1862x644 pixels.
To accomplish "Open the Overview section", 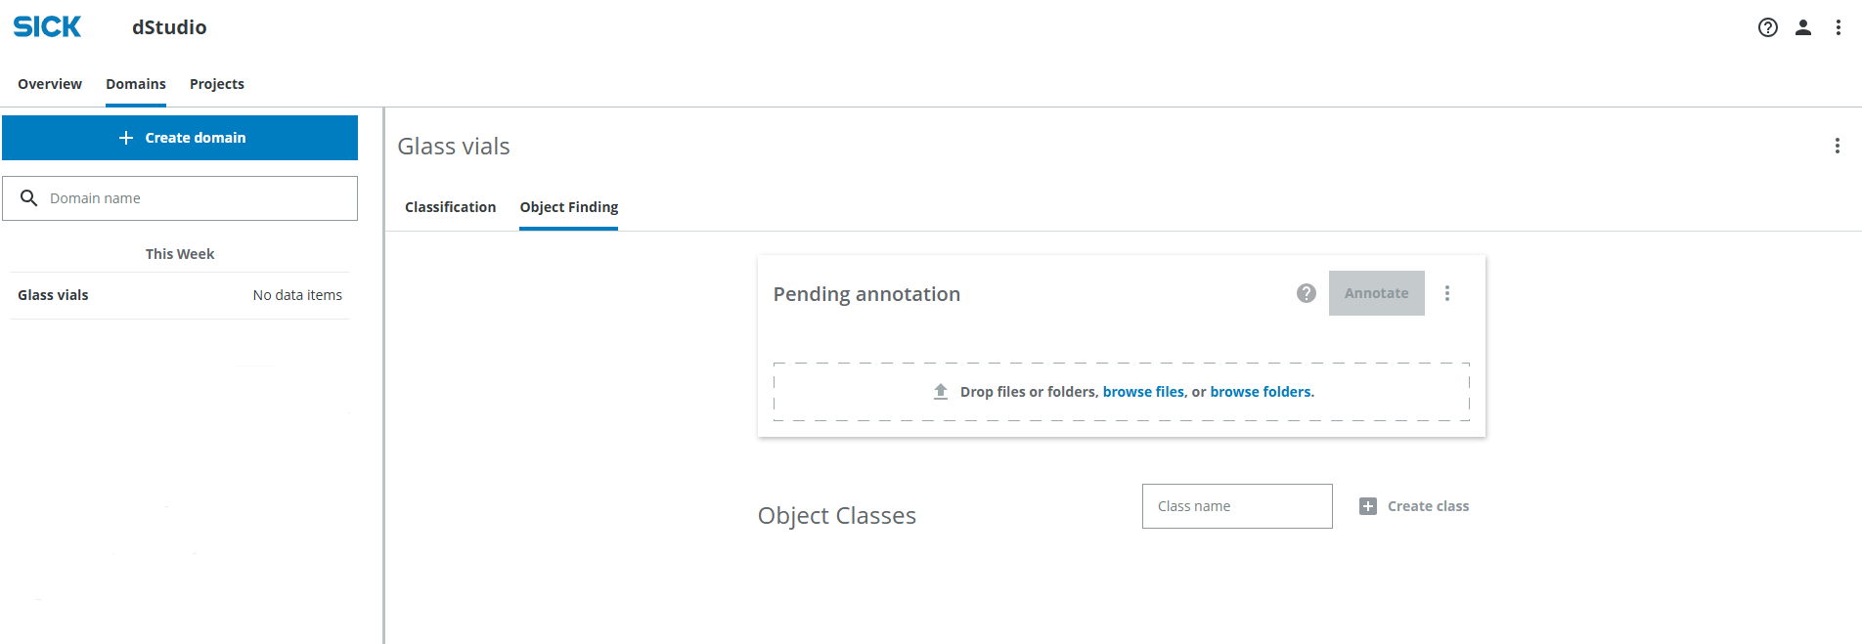I will coord(49,84).
